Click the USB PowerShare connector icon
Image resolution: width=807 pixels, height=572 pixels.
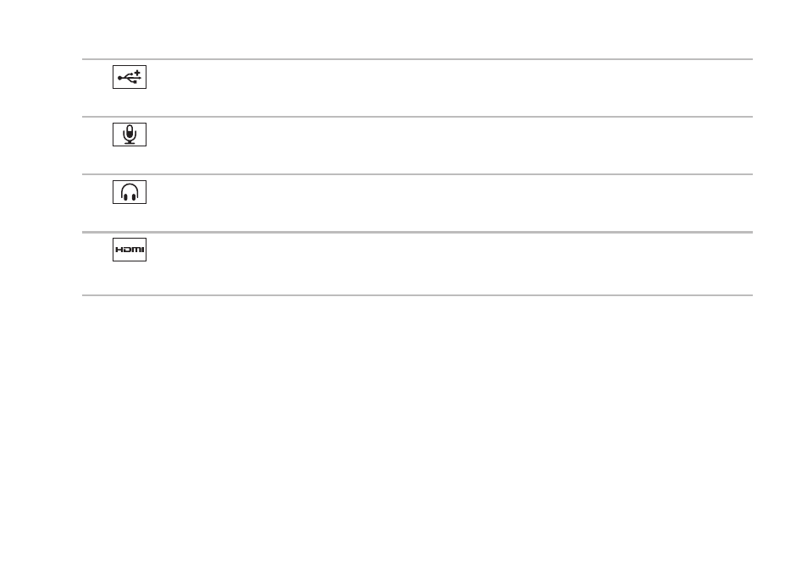[130, 77]
